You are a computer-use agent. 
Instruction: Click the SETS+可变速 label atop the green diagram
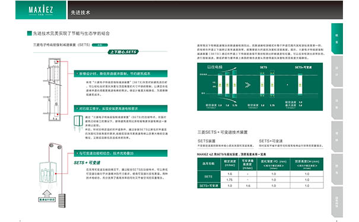[x=303, y=67]
